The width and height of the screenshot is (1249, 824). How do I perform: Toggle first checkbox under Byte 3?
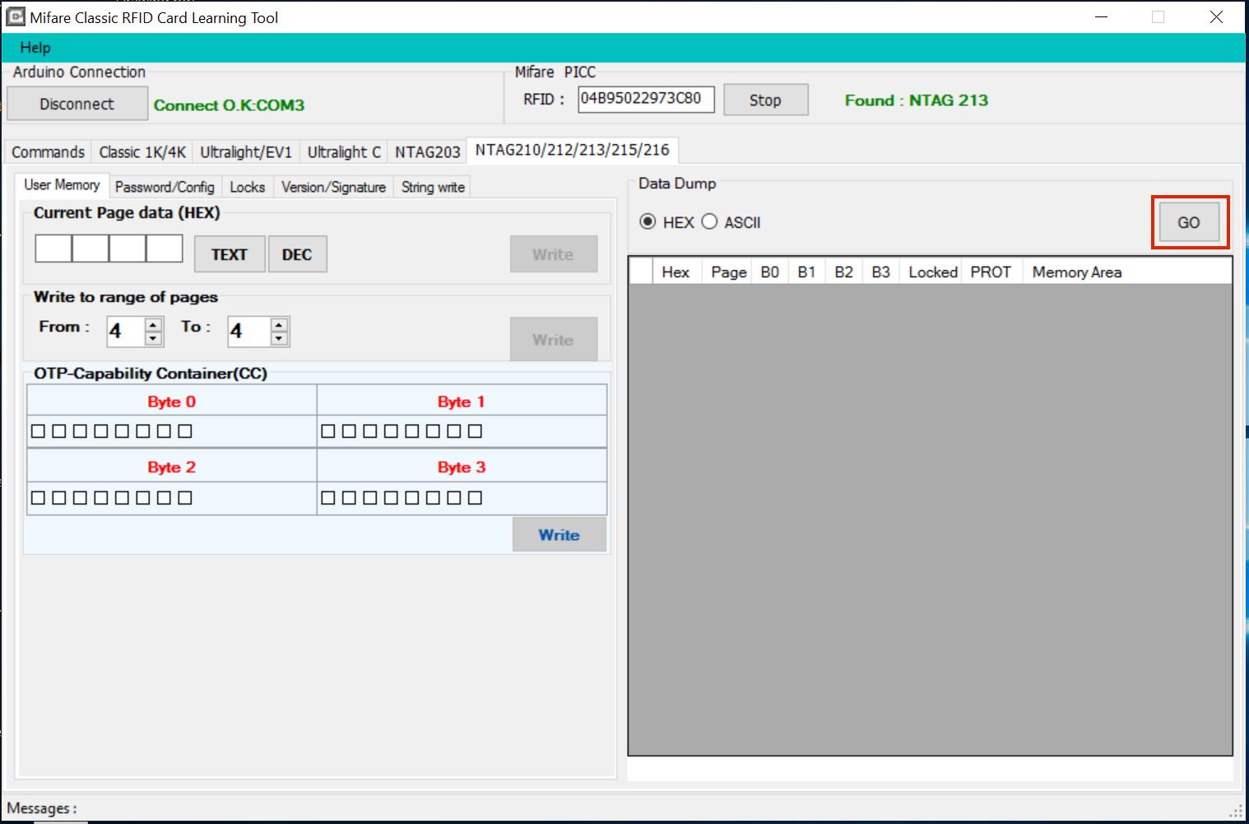328,497
